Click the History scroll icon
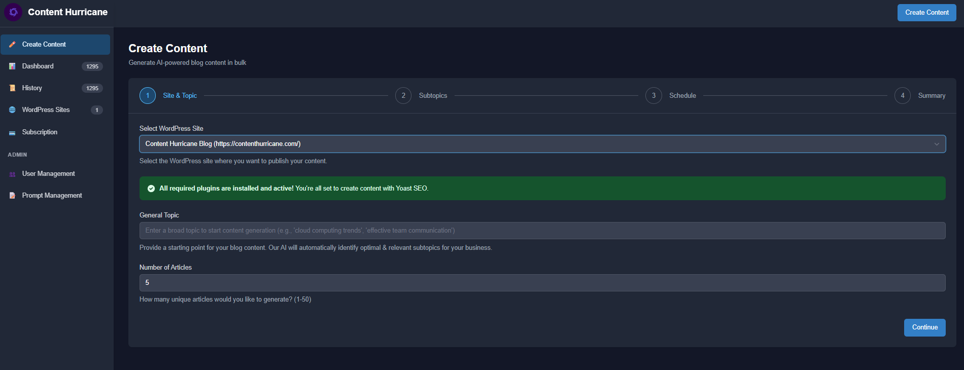Screen dimensions: 964x370 [x=12, y=88]
